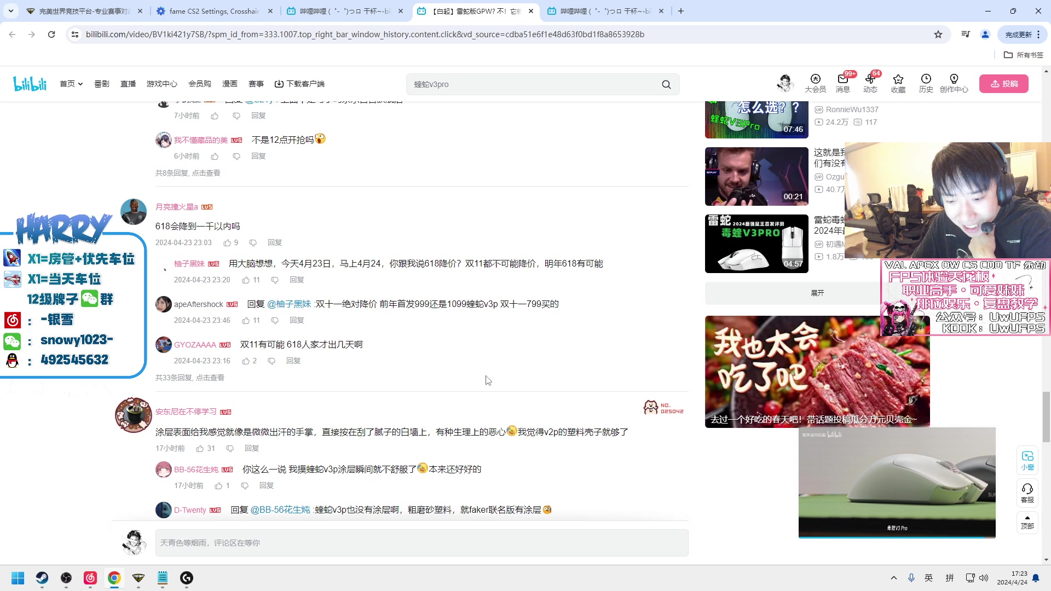Image resolution: width=1051 pixels, height=591 pixels.
Task: Bookmark this page with star icon
Action: 938,34
